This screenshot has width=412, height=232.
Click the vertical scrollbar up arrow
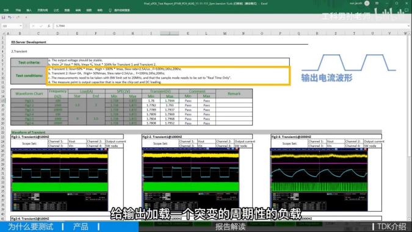click(410, 34)
